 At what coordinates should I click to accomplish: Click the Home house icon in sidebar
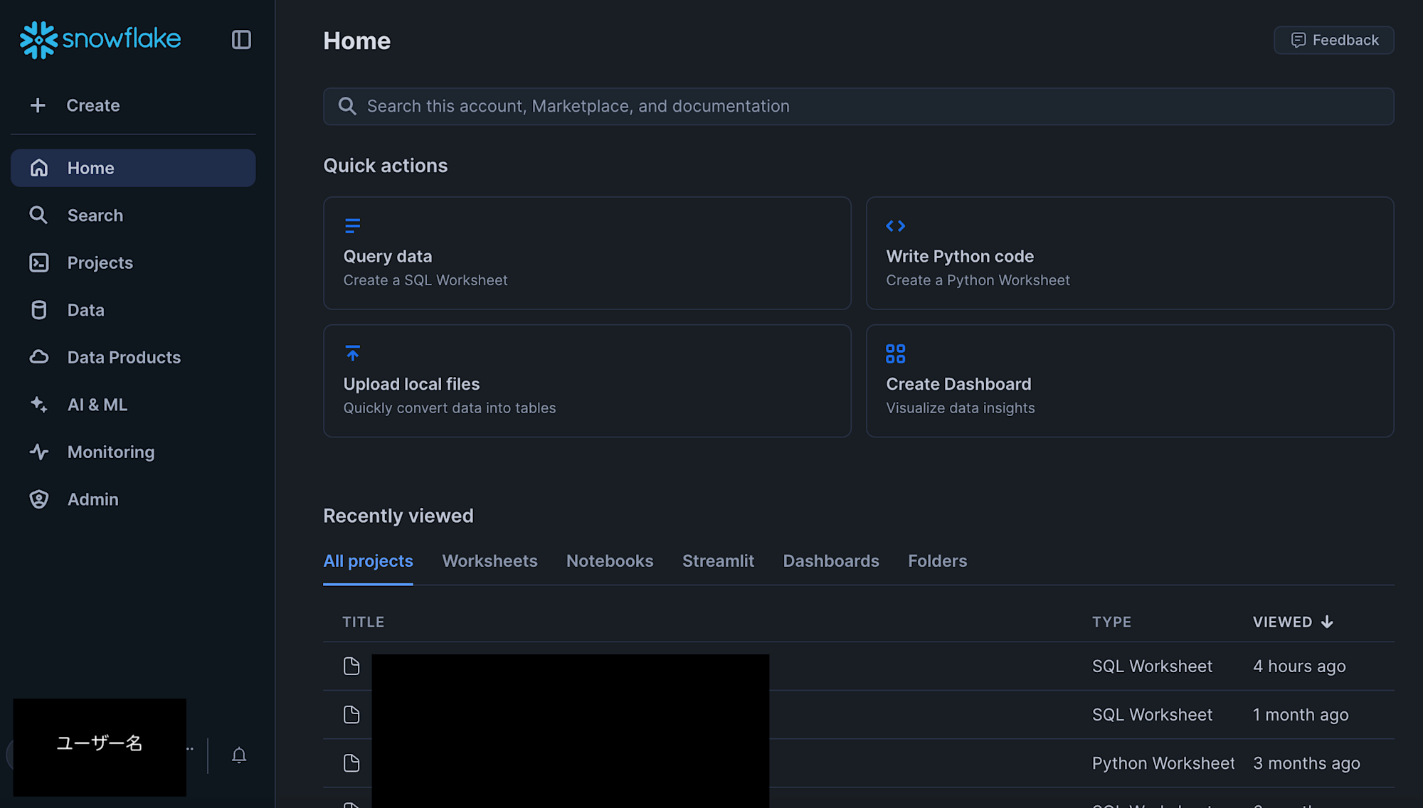pos(39,168)
